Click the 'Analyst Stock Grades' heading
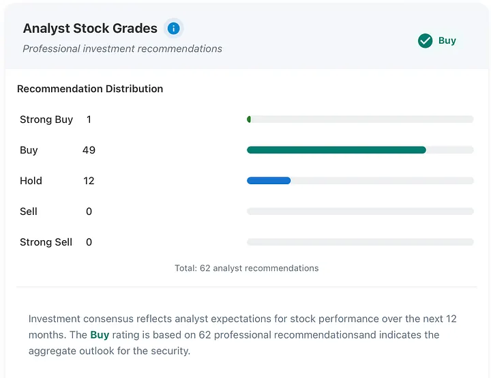Viewport: 491px width, 378px height. pyautogui.click(x=90, y=28)
